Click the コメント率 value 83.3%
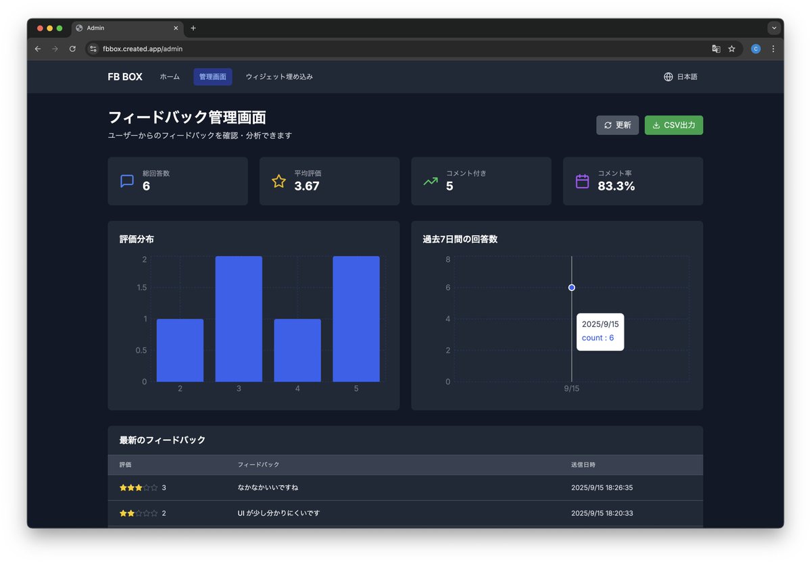The width and height of the screenshot is (811, 564). coord(616,186)
